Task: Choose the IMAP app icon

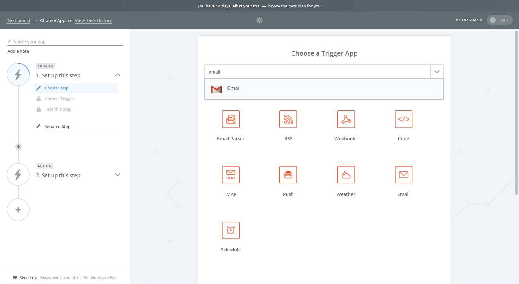Action: [x=231, y=175]
